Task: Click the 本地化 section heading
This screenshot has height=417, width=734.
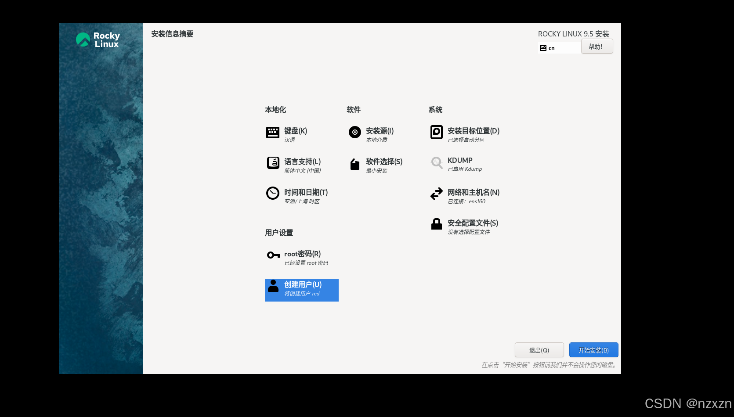Action: click(x=275, y=110)
